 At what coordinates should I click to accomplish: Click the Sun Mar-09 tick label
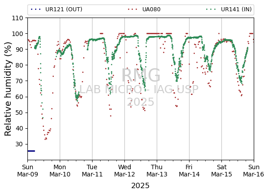[x=28, y=171]
